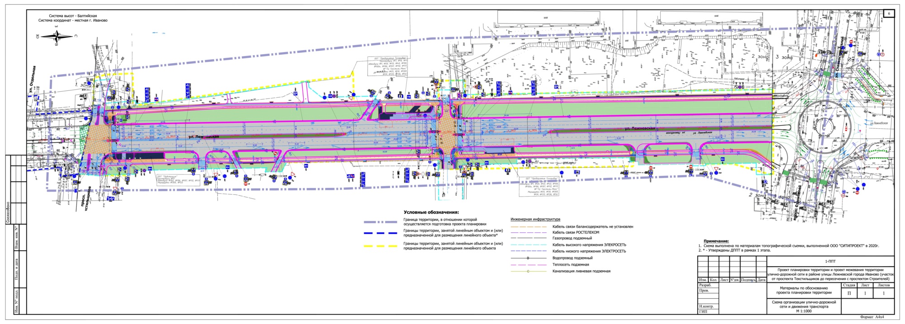Viewport: 905px width, 324px height.
Task: Click the high voltage cable cyan legend line
Action: coord(528,245)
